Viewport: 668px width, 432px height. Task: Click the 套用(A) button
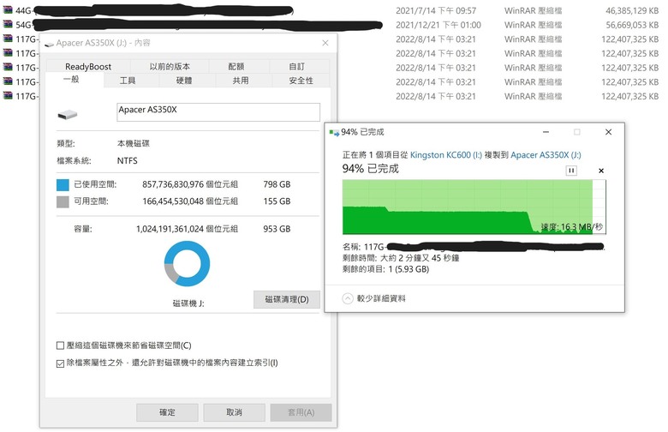click(301, 412)
